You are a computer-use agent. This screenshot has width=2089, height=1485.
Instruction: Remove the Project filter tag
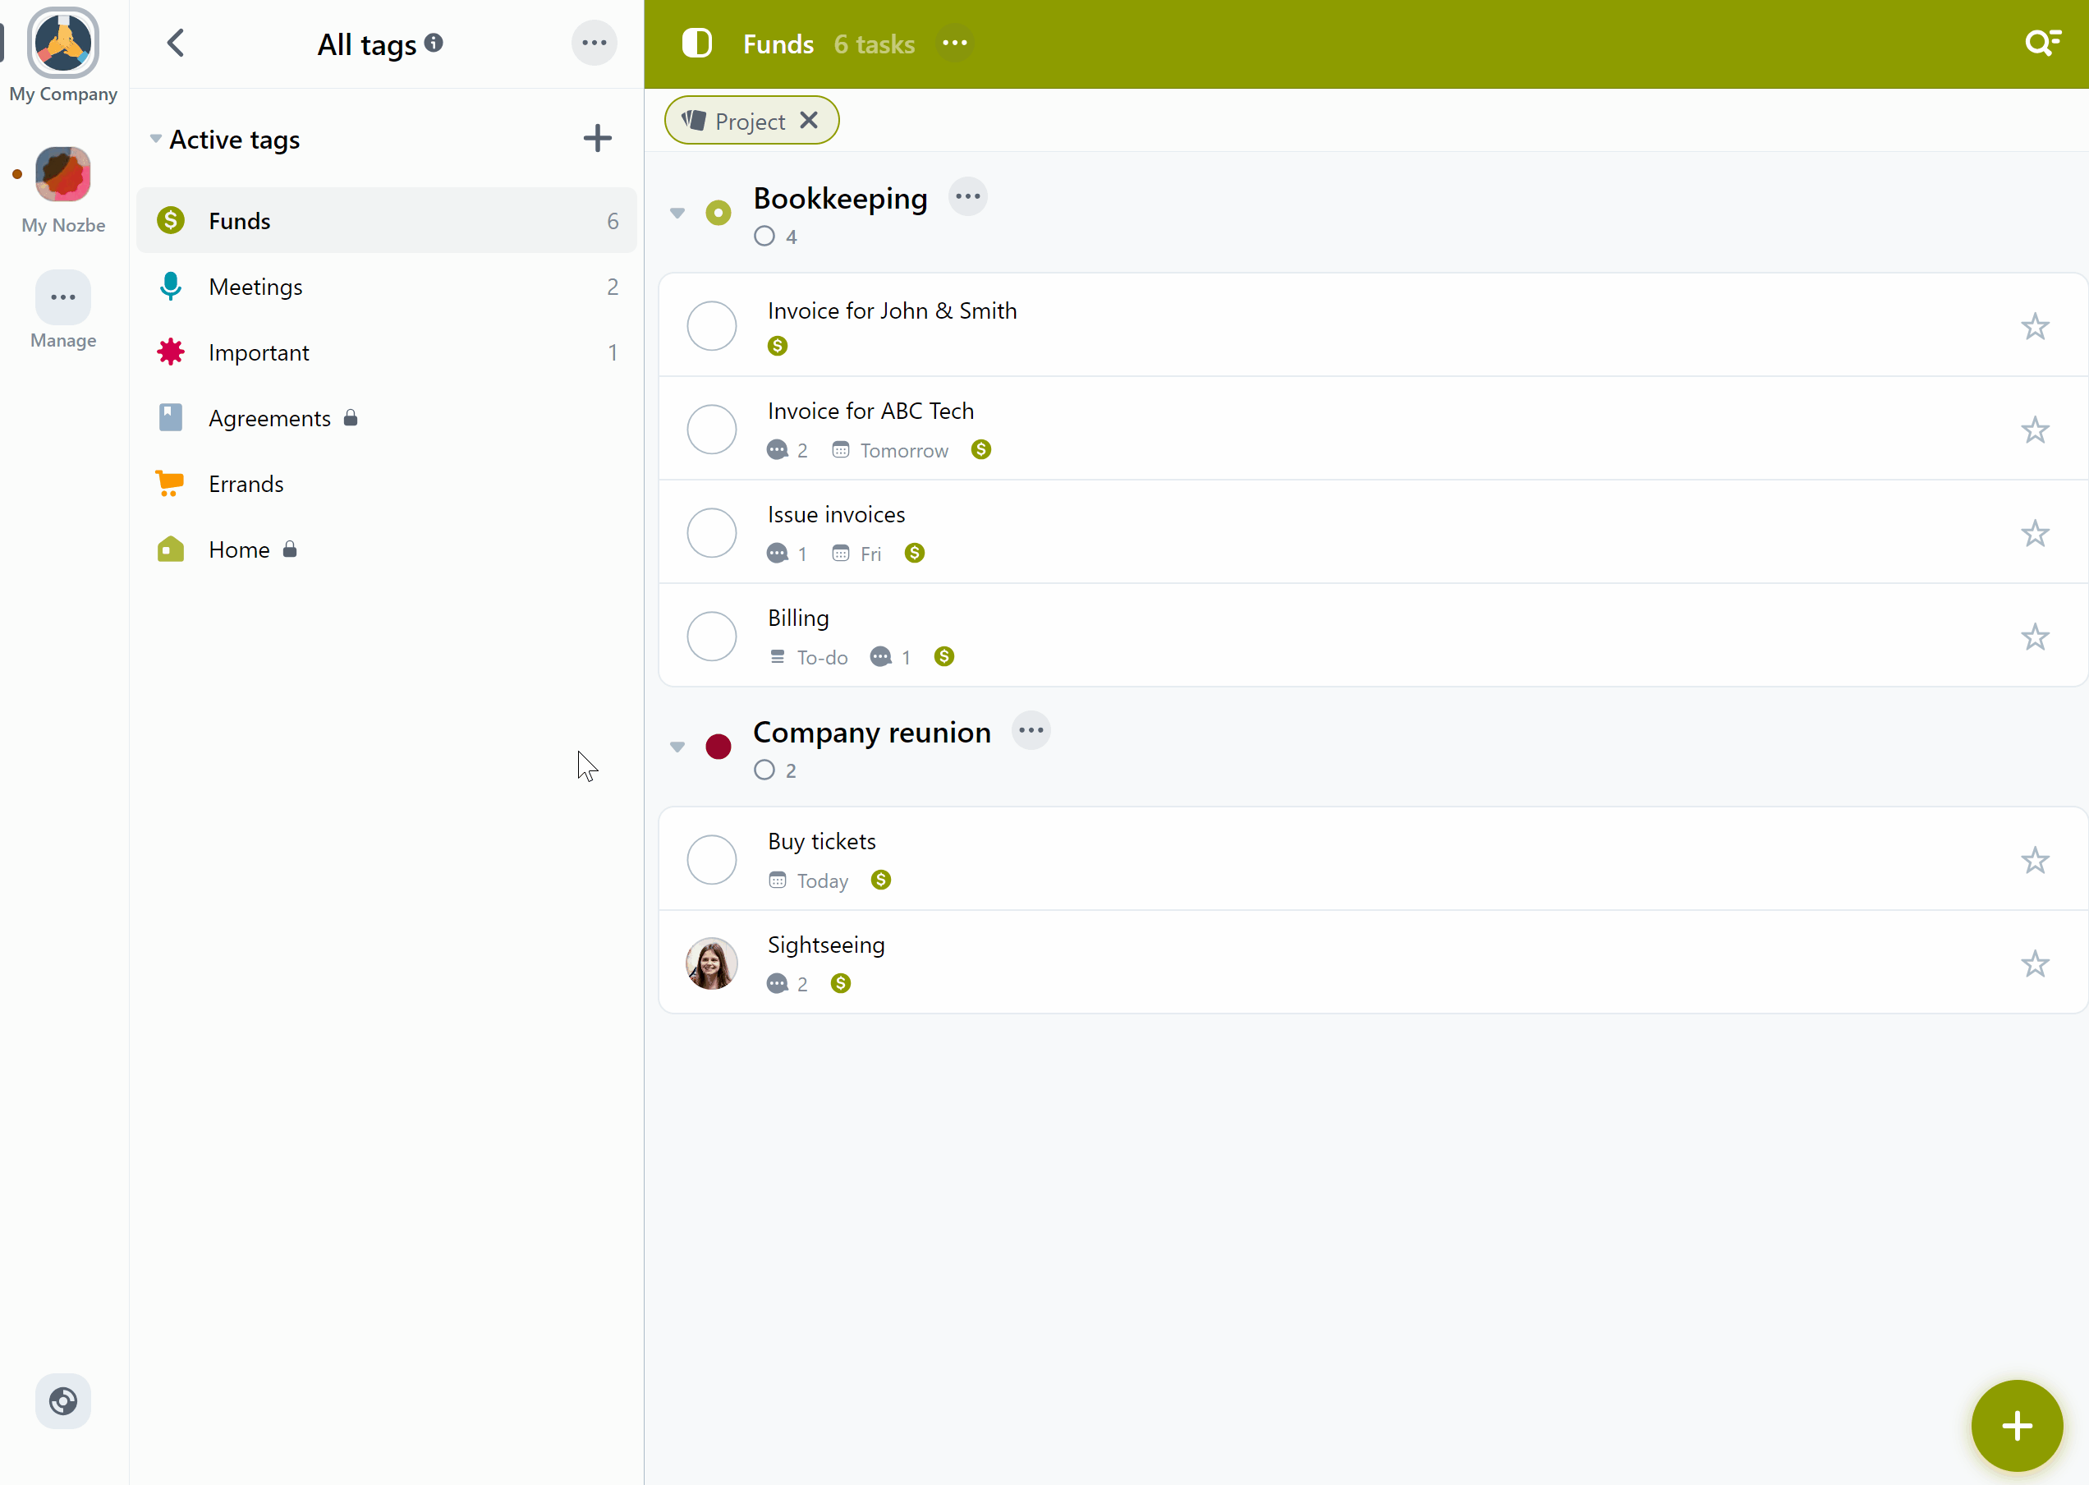click(x=810, y=121)
